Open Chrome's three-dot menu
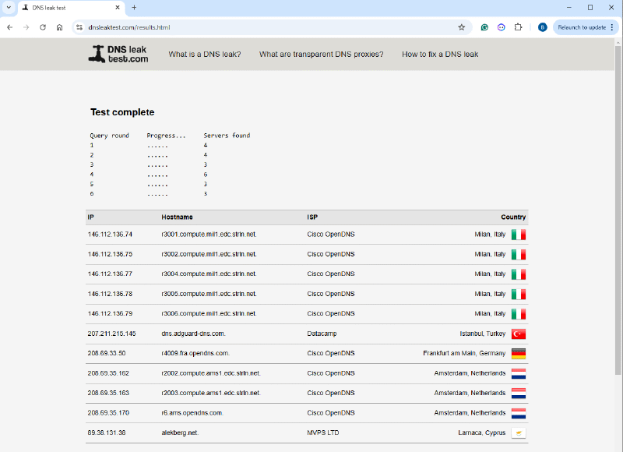 tap(614, 26)
